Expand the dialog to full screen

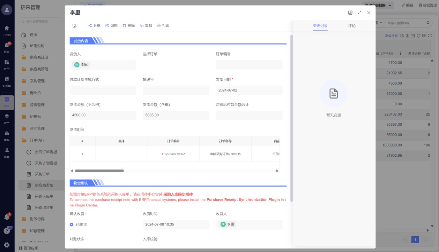point(359,13)
